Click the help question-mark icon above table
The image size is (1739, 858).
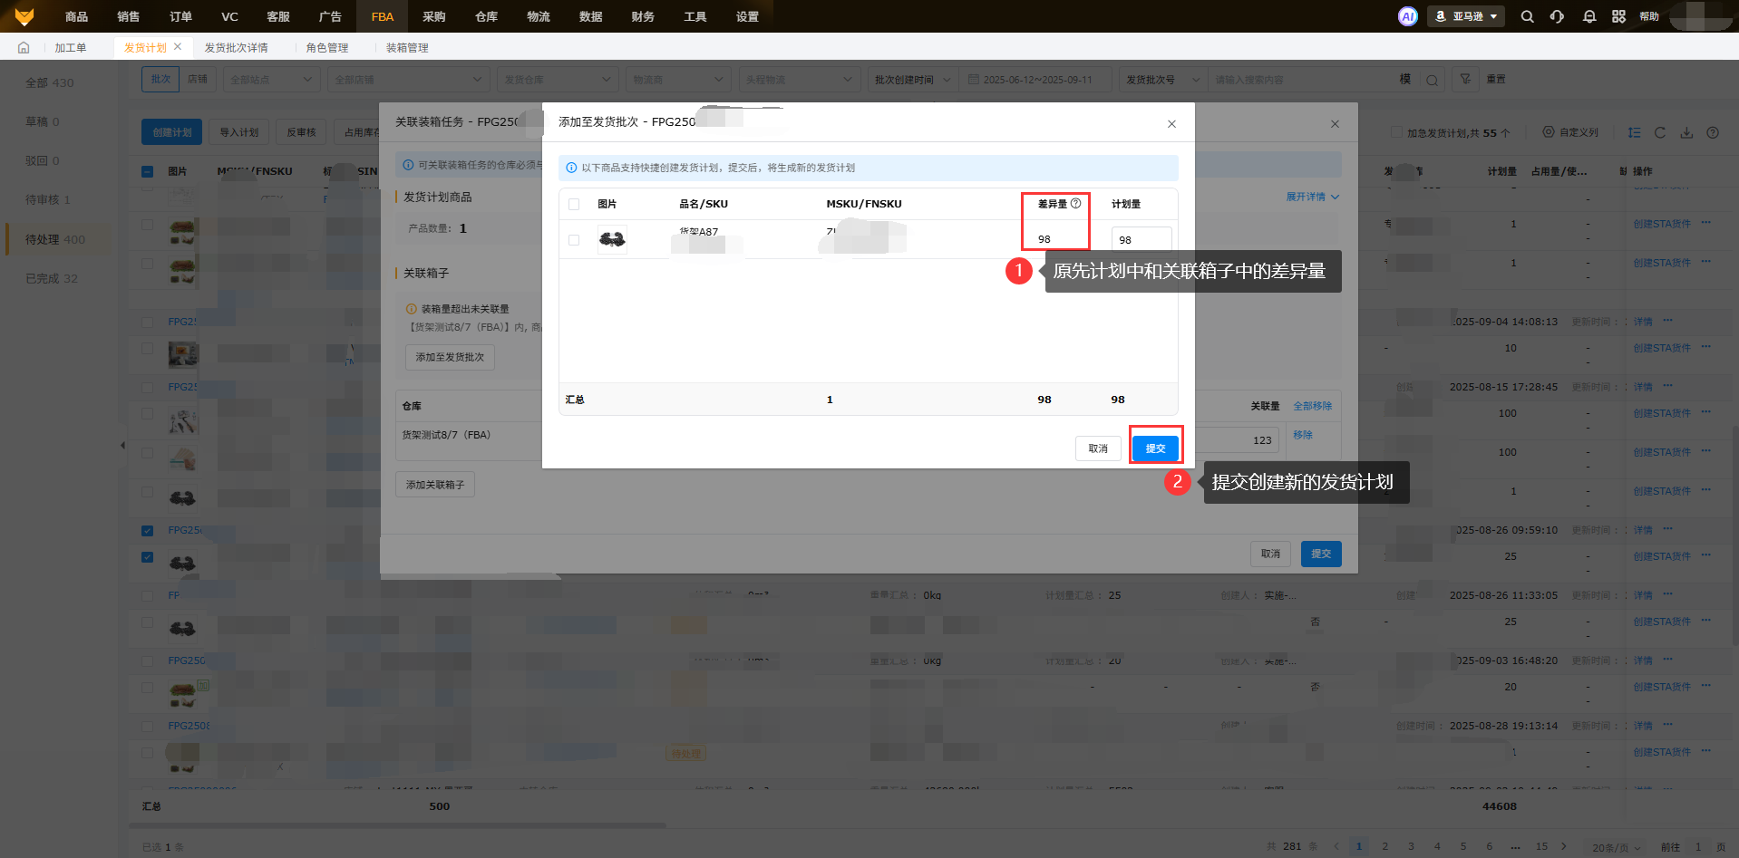click(x=1713, y=132)
